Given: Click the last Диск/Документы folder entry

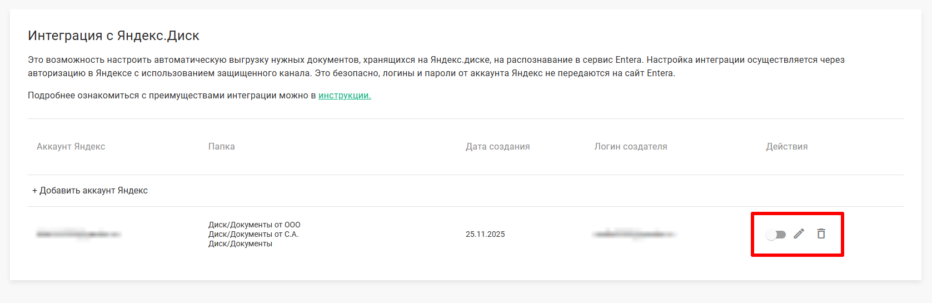Looking at the screenshot, I should [x=240, y=244].
